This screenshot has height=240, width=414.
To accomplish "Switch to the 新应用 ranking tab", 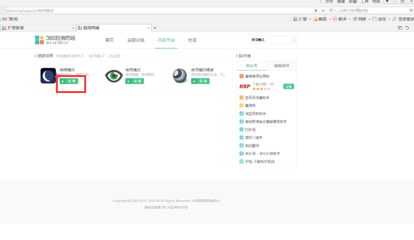I will (x=251, y=65).
